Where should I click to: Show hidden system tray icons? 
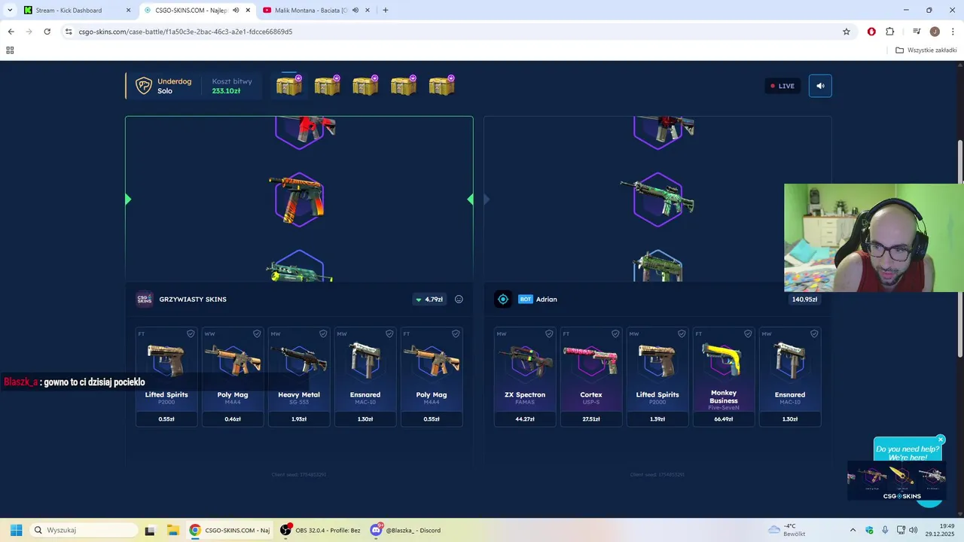853,530
